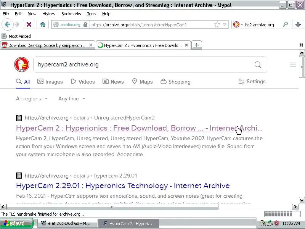305x229 pixels.
Task: Click Internet Archive favicon of first result
Action: coord(19,118)
